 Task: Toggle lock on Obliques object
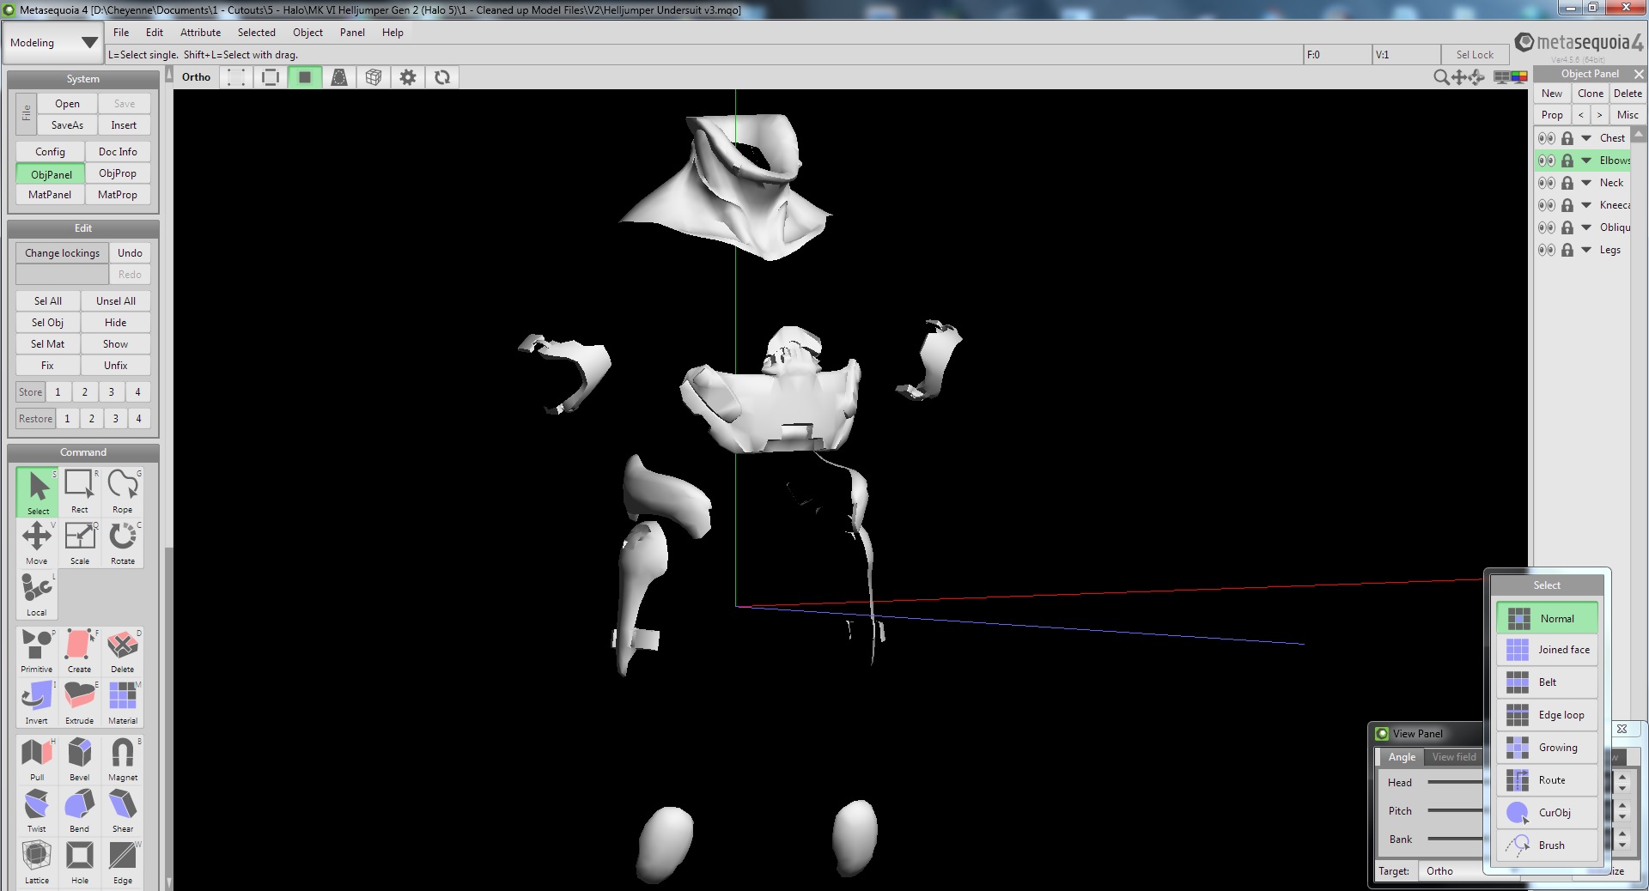coord(1567,227)
